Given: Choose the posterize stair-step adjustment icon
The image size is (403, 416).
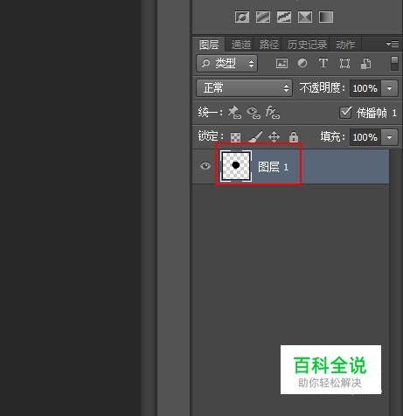Looking at the screenshot, I should (284, 17).
